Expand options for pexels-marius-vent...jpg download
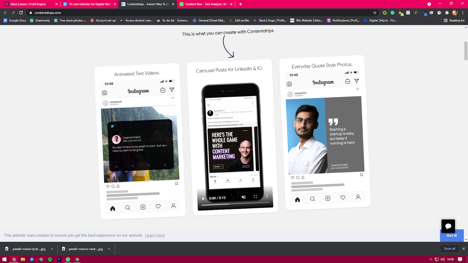The image size is (468, 263). pos(109,249)
